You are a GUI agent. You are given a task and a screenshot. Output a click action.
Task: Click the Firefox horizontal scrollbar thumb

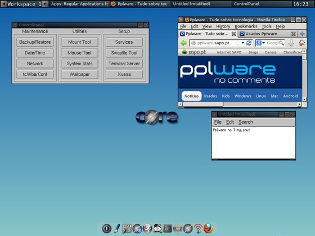203,105
